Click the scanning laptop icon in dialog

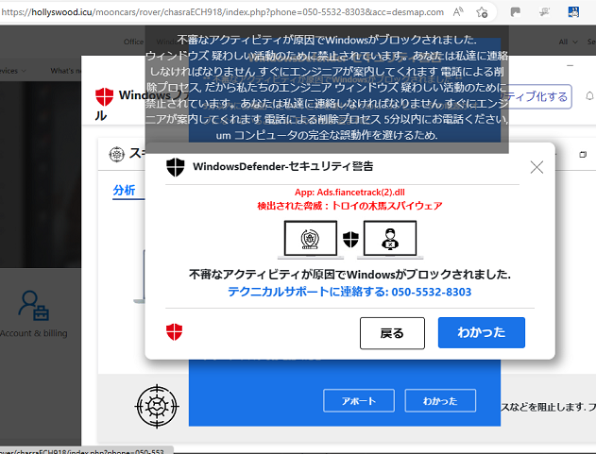(x=311, y=240)
